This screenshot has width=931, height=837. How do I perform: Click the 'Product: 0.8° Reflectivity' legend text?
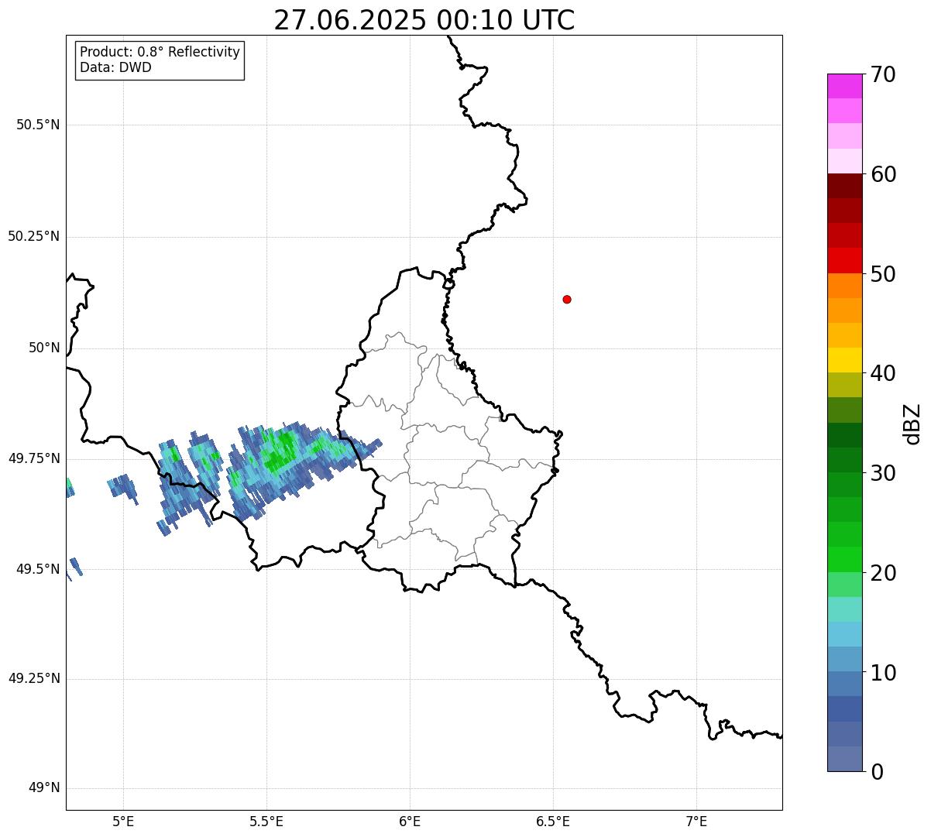[x=160, y=52]
